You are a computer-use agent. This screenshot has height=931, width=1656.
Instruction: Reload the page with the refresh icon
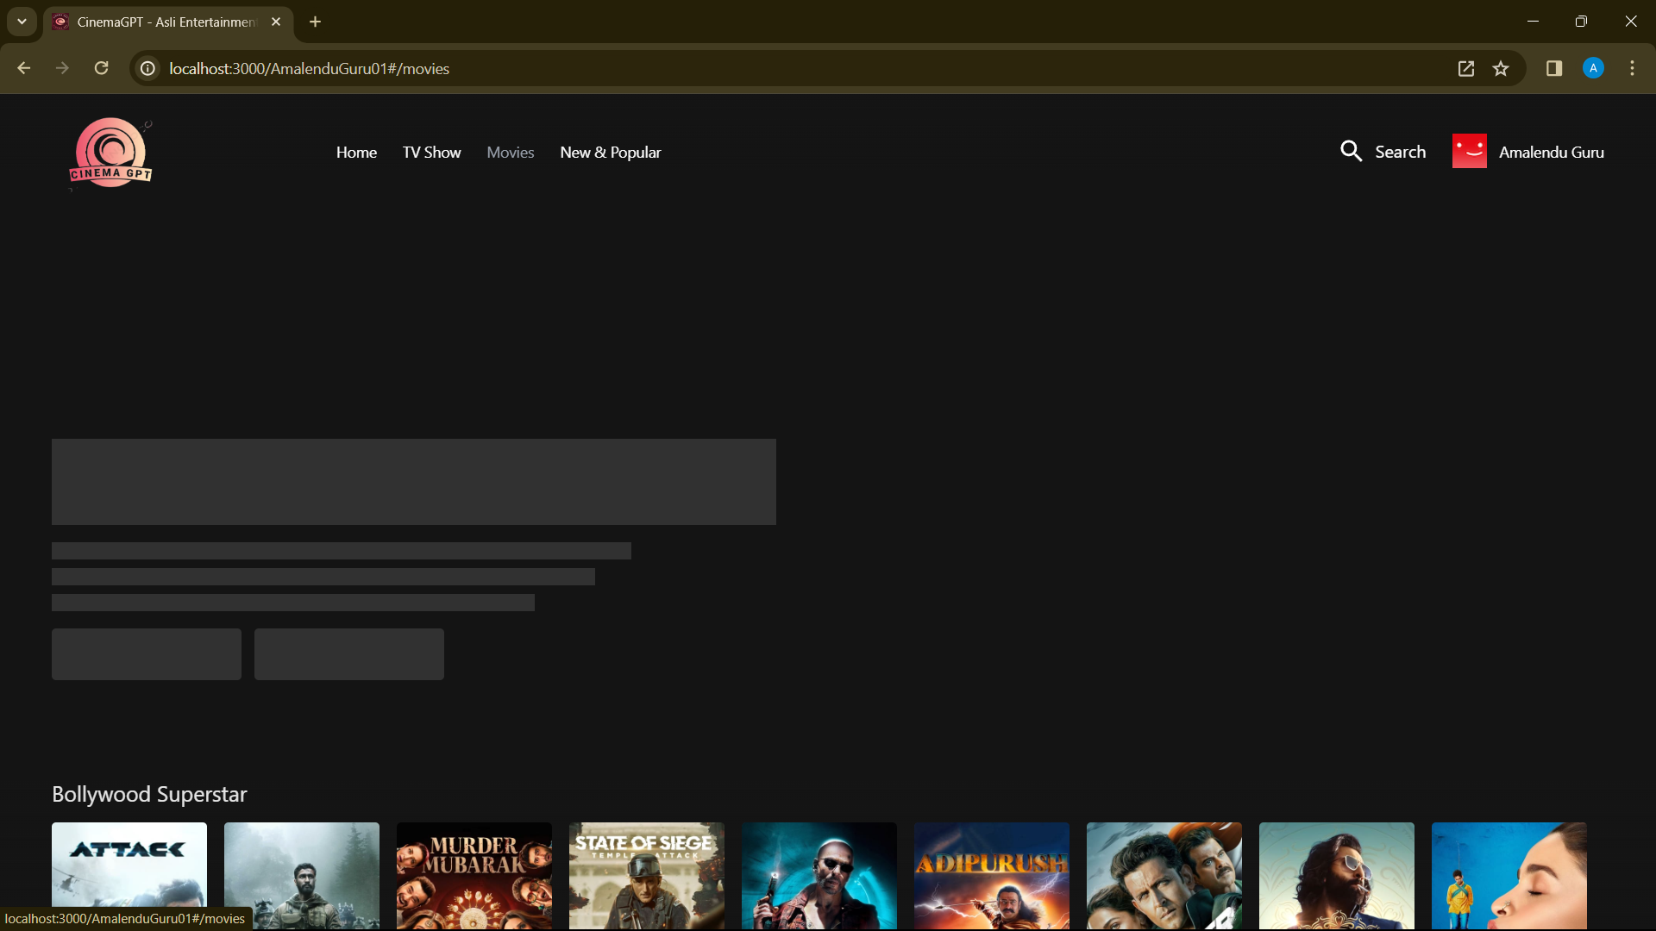coord(101,68)
